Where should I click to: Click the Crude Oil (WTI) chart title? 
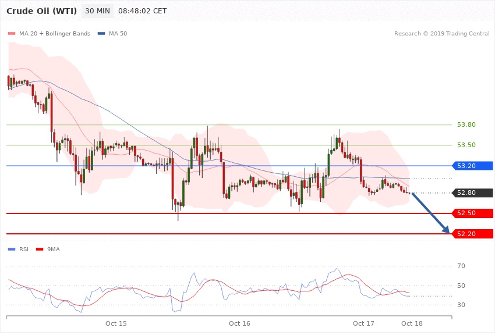coord(42,11)
